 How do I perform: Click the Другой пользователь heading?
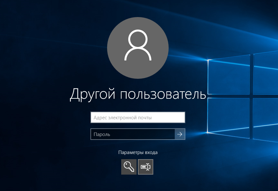(138, 94)
